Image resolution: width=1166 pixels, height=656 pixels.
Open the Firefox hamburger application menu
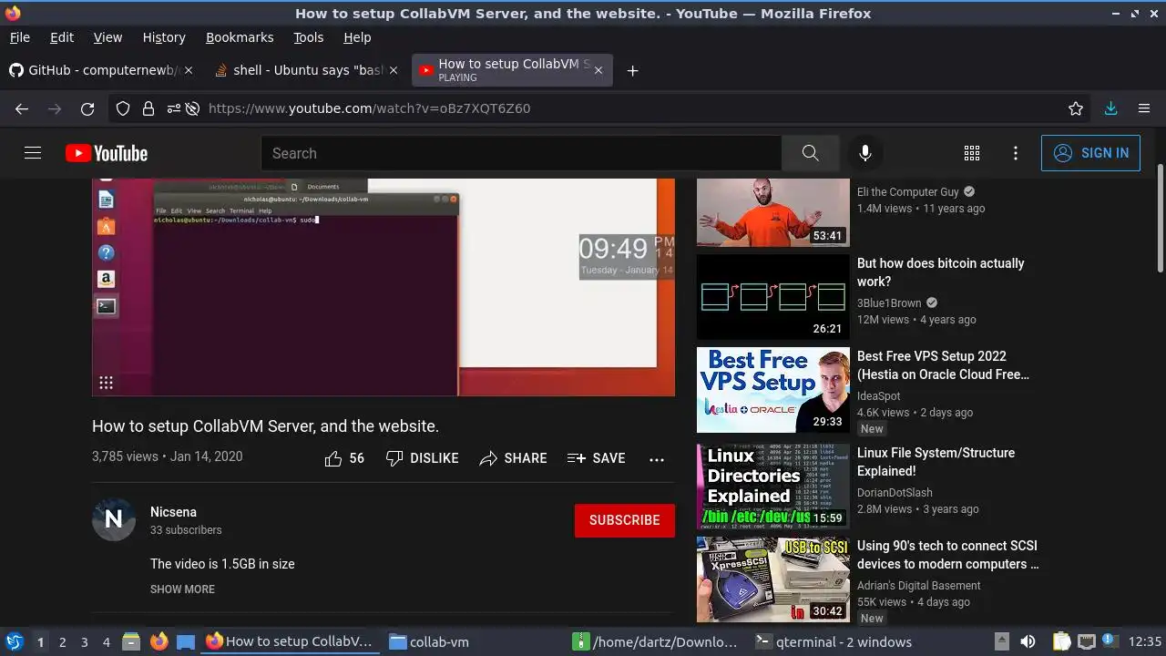tap(1144, 108)
